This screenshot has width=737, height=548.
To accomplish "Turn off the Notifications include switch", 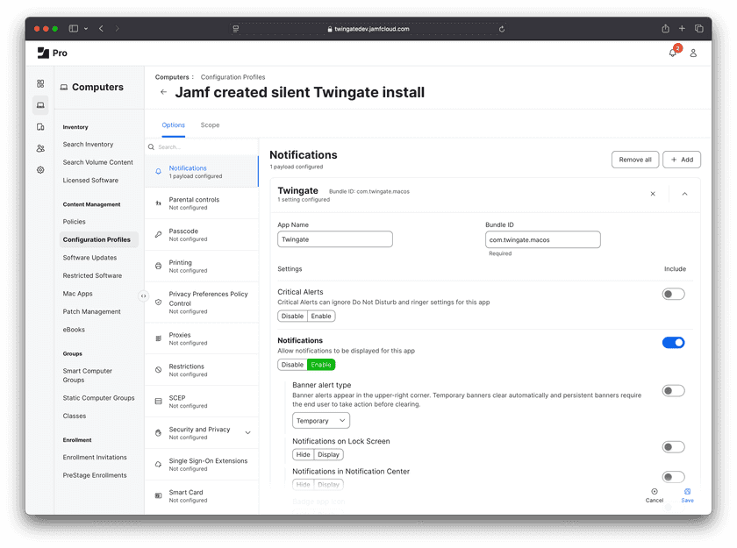I will coord(673,343).
